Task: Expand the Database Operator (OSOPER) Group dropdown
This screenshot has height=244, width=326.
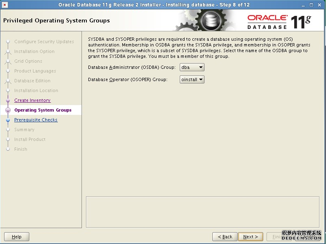Action: 192,80
